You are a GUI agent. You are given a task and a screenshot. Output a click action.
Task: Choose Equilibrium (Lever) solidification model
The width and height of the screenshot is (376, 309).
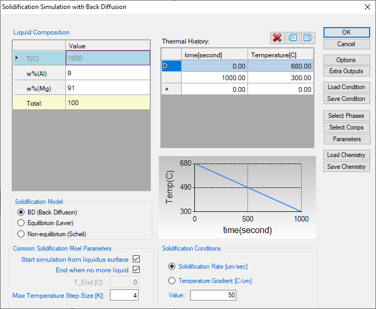[x=21, y=223]
